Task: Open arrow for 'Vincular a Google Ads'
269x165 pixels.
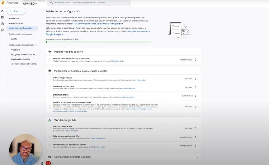Action: (x=196, y=128)
